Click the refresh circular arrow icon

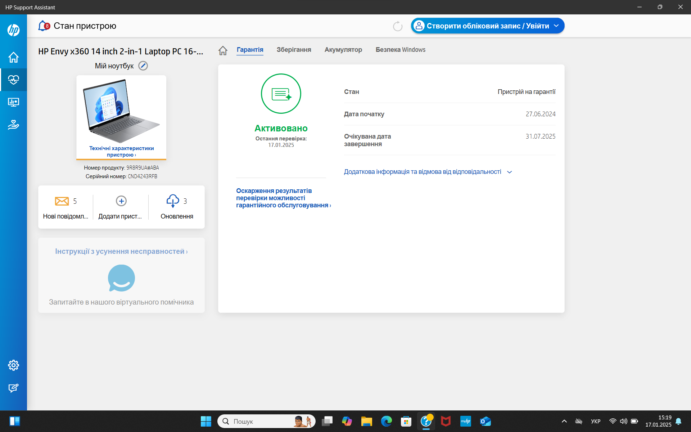[x=398, y=26]
